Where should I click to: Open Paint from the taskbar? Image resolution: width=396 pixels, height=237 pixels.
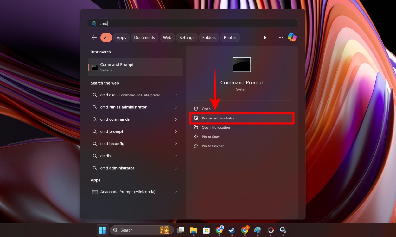click(x=258, y=230)
